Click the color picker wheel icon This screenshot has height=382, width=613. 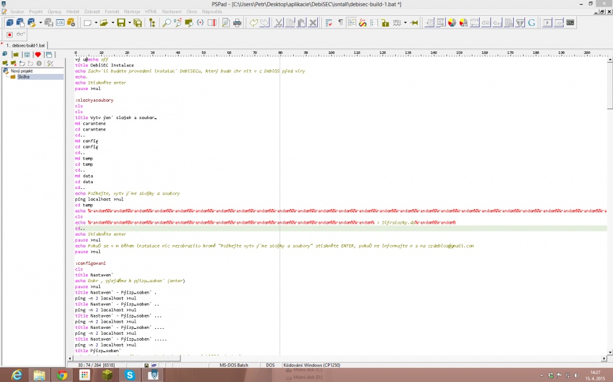(x=452, y=23)
